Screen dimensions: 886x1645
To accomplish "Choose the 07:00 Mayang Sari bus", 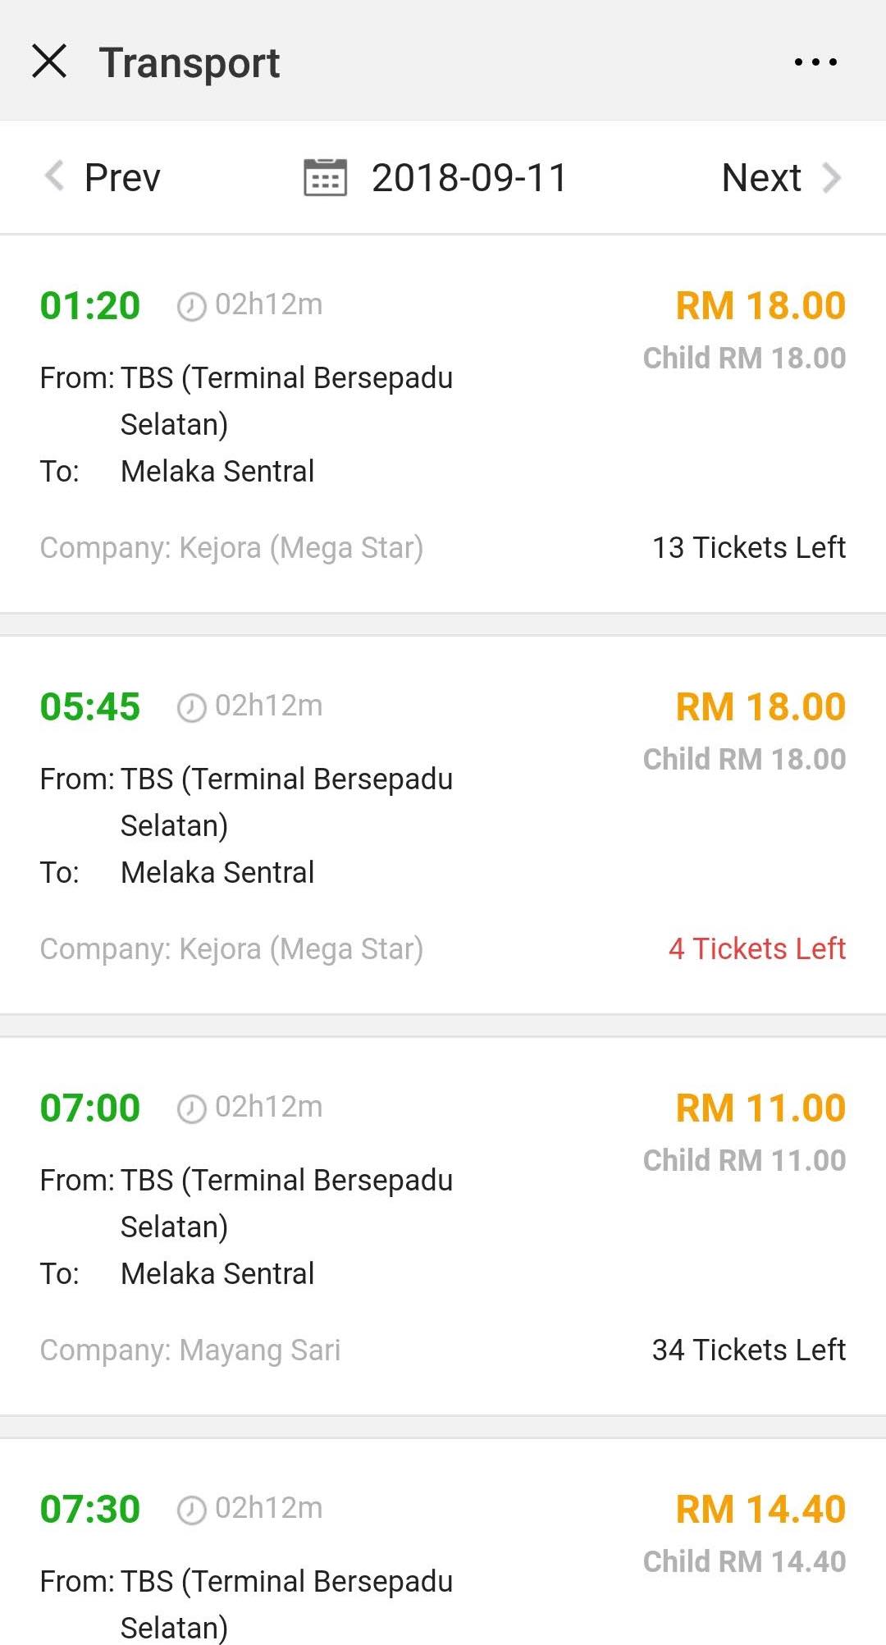I will [90, 1108].
